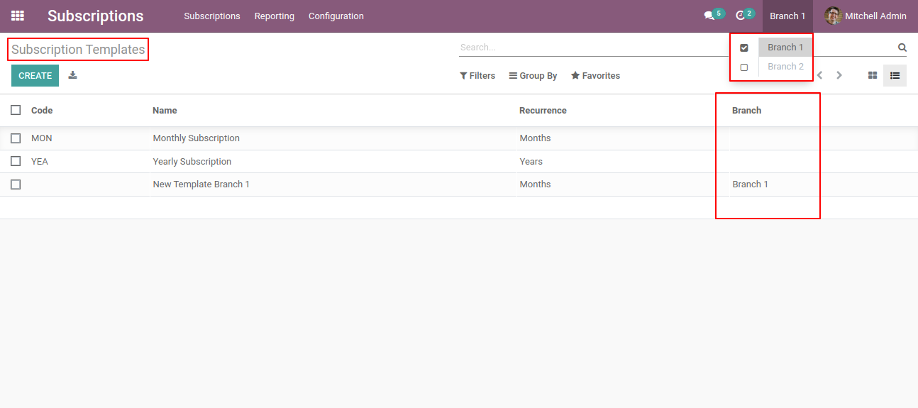Click the YEA code cell
Viewport: 918px width, 408px height.
point(40,161)
